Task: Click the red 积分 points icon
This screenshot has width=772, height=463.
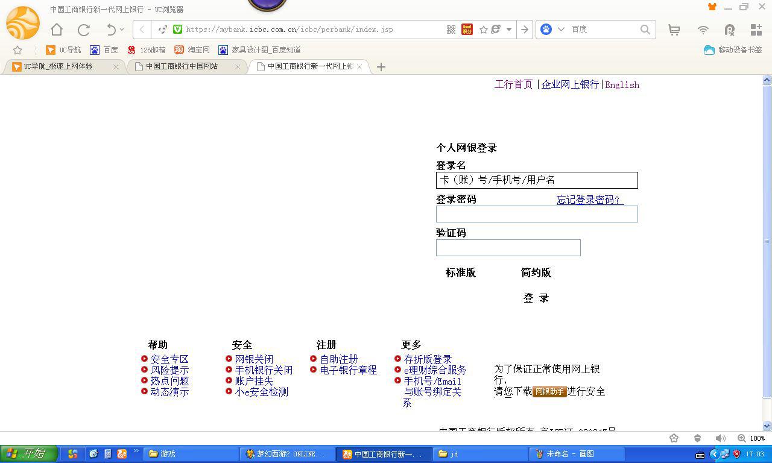Action: (467, 29)
